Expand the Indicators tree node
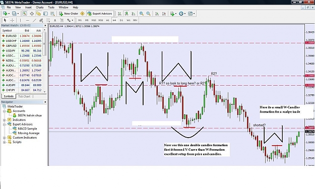 tap(4, 120)
